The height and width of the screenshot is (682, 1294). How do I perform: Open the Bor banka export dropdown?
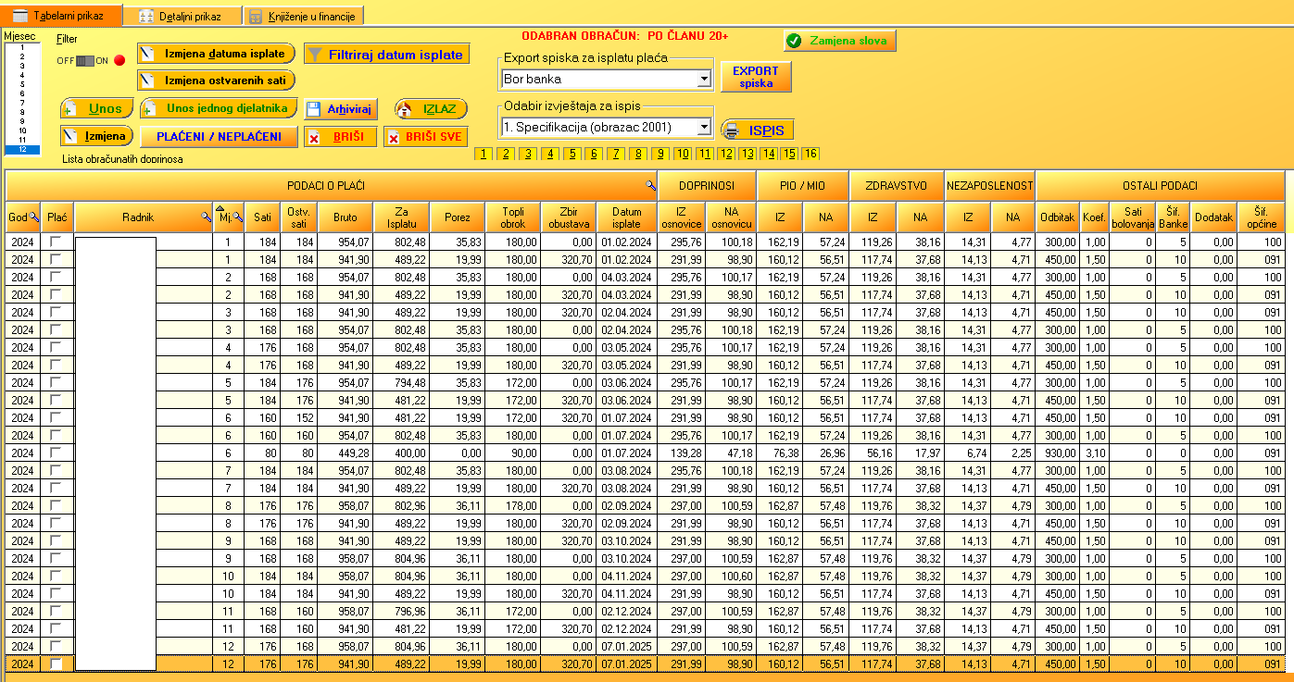[x=704, y=80]
